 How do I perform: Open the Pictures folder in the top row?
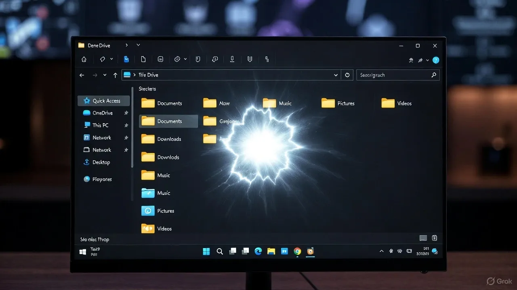click(338, 104)
